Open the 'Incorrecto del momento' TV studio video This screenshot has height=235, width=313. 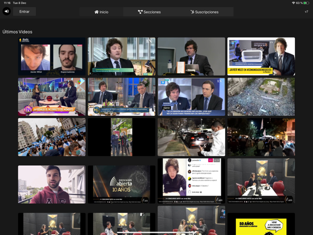tap(52, 97)
